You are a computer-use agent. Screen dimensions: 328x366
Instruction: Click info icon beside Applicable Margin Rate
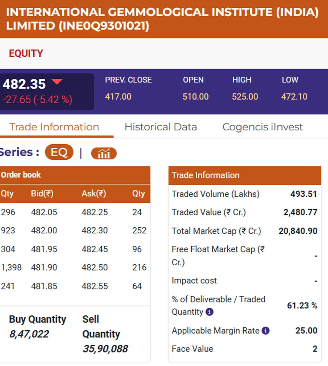(265, 331)
